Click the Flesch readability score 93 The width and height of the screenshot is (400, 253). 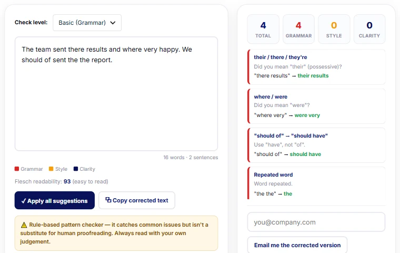pos(67,181)
